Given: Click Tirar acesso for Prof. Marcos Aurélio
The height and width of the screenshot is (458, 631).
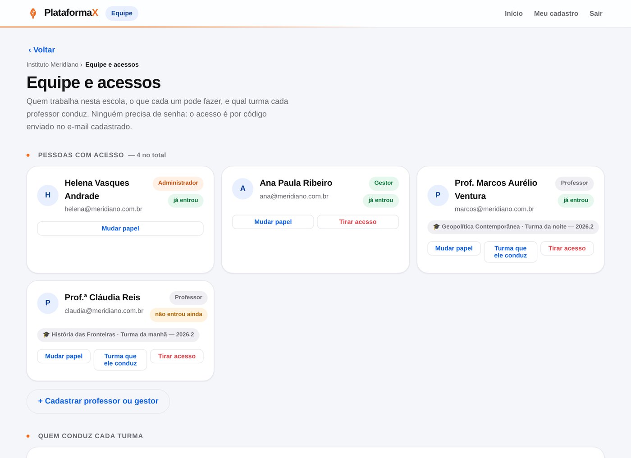Looking at the screenshot, I should (567, 248).
